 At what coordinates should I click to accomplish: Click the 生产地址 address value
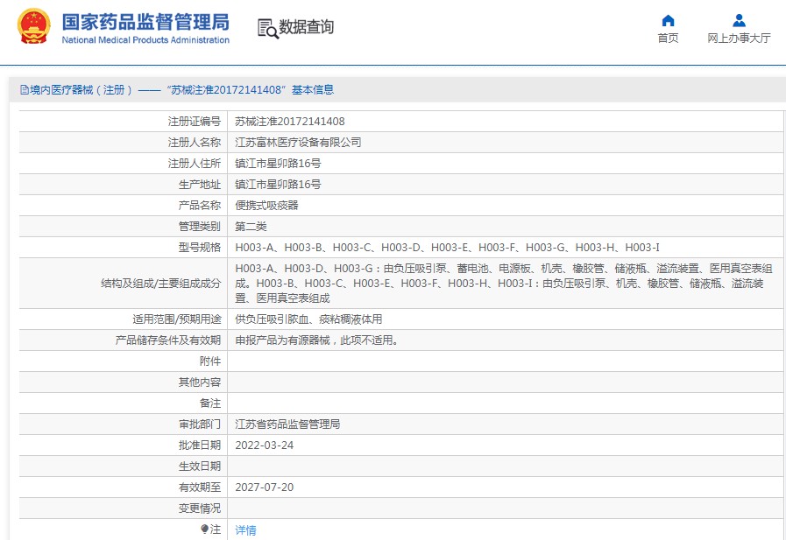tap(278, 185)
